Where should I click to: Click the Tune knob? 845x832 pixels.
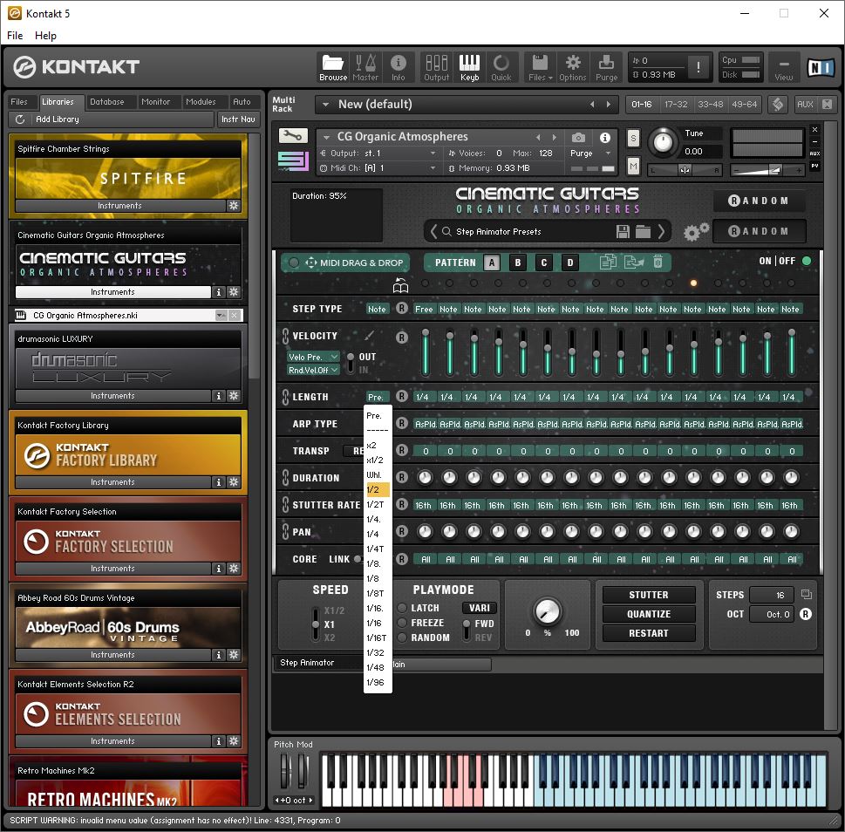(663, 142)
